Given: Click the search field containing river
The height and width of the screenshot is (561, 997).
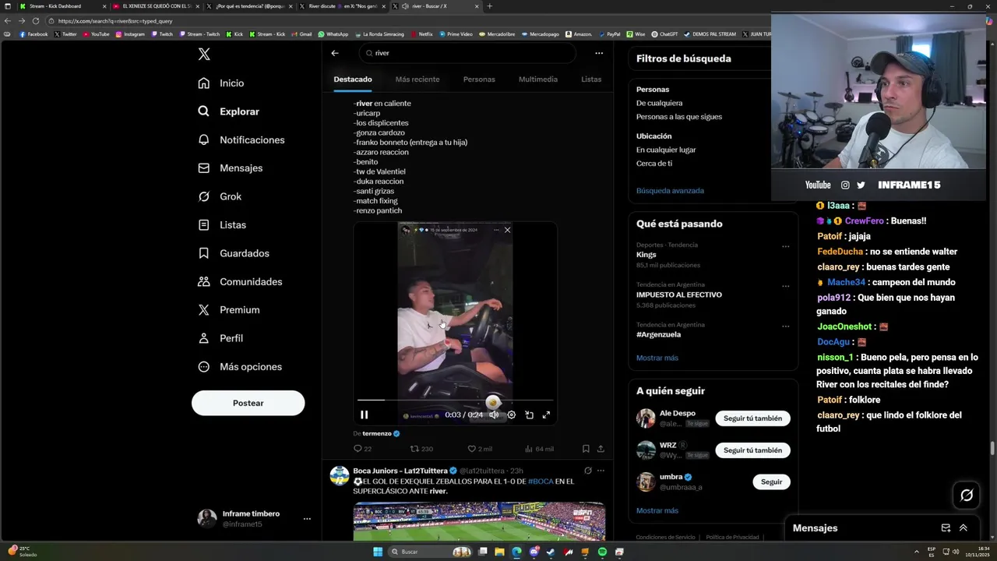Looking at the screenshot, I should [467, 53].
